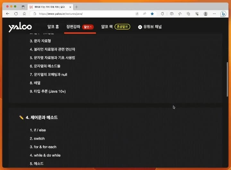This screenshot has height=170, width=231.
Task: Click the red 할인 1 badge
Action: (x=88, y=27)
